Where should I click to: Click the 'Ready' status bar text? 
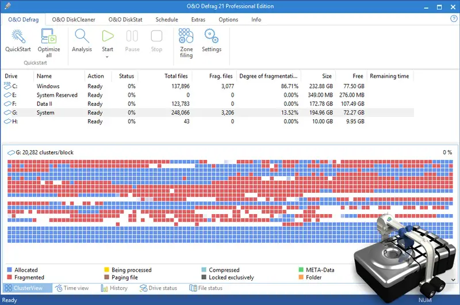point(9,300)
